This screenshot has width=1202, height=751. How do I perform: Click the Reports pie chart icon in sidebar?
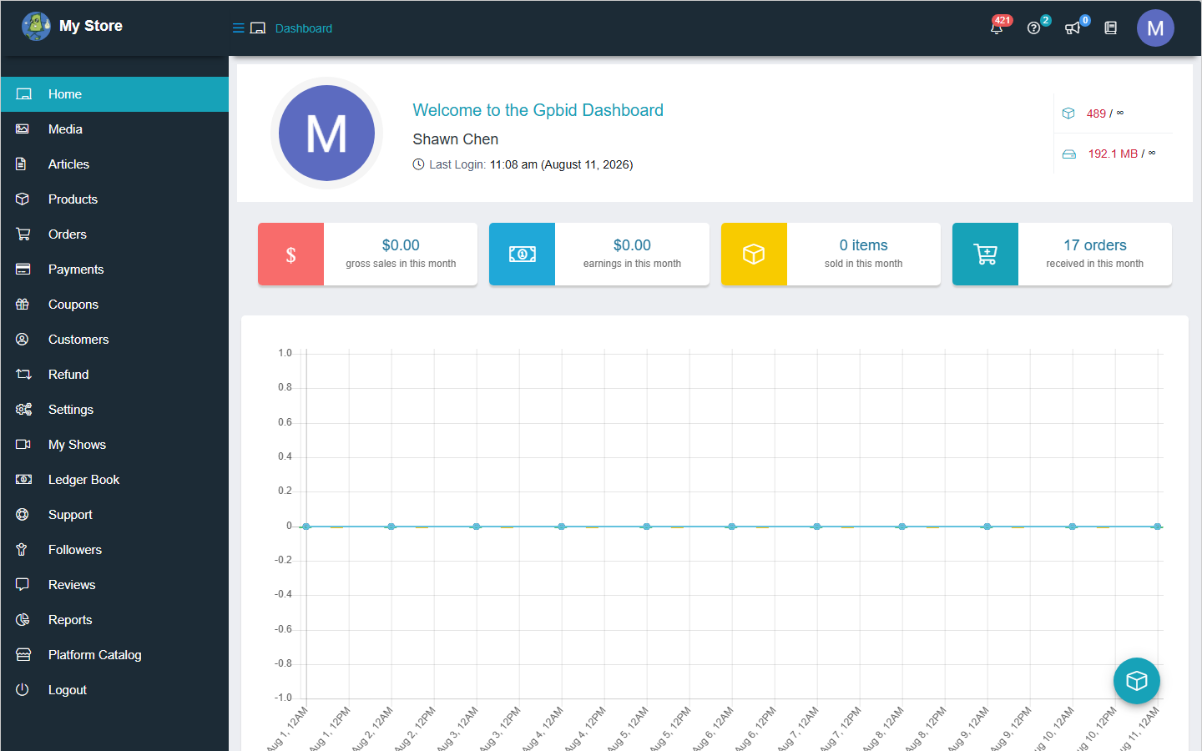(23, 620)
